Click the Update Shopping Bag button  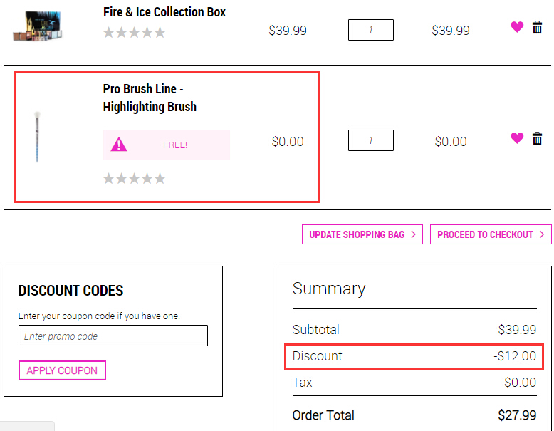[x=362, y=234]
